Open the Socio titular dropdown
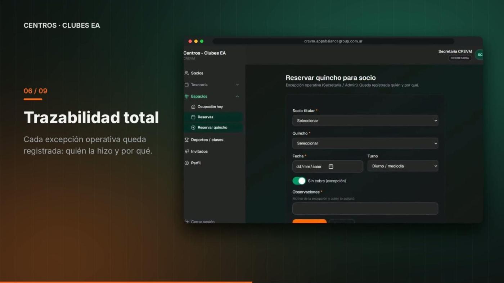 point(365,121)
